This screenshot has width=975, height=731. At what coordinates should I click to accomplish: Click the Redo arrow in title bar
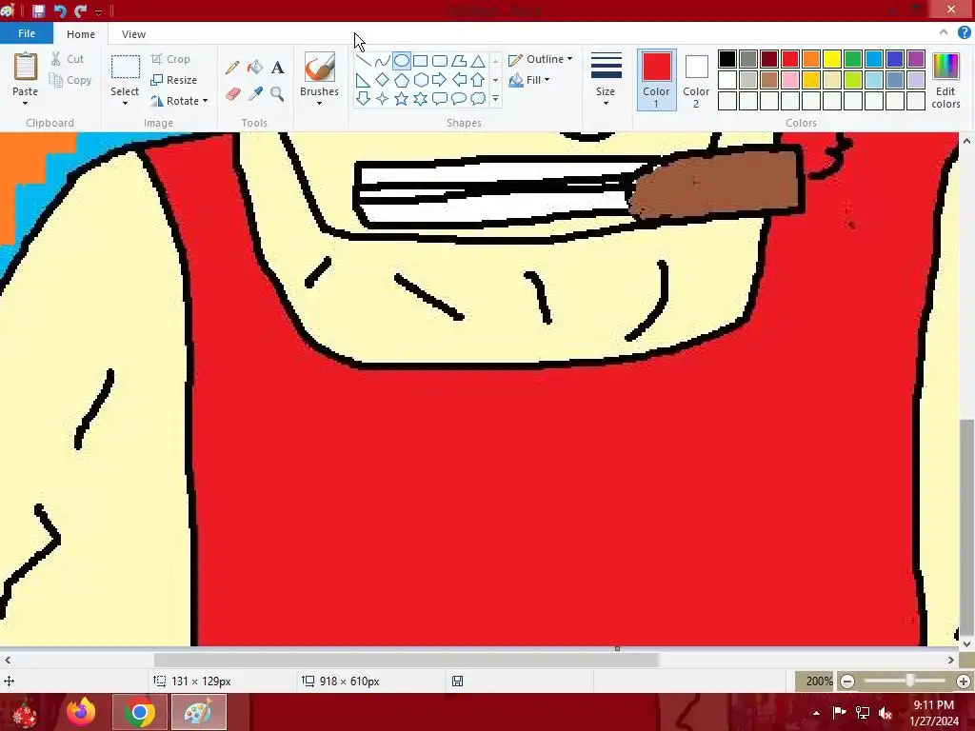(x=81, y=10)
